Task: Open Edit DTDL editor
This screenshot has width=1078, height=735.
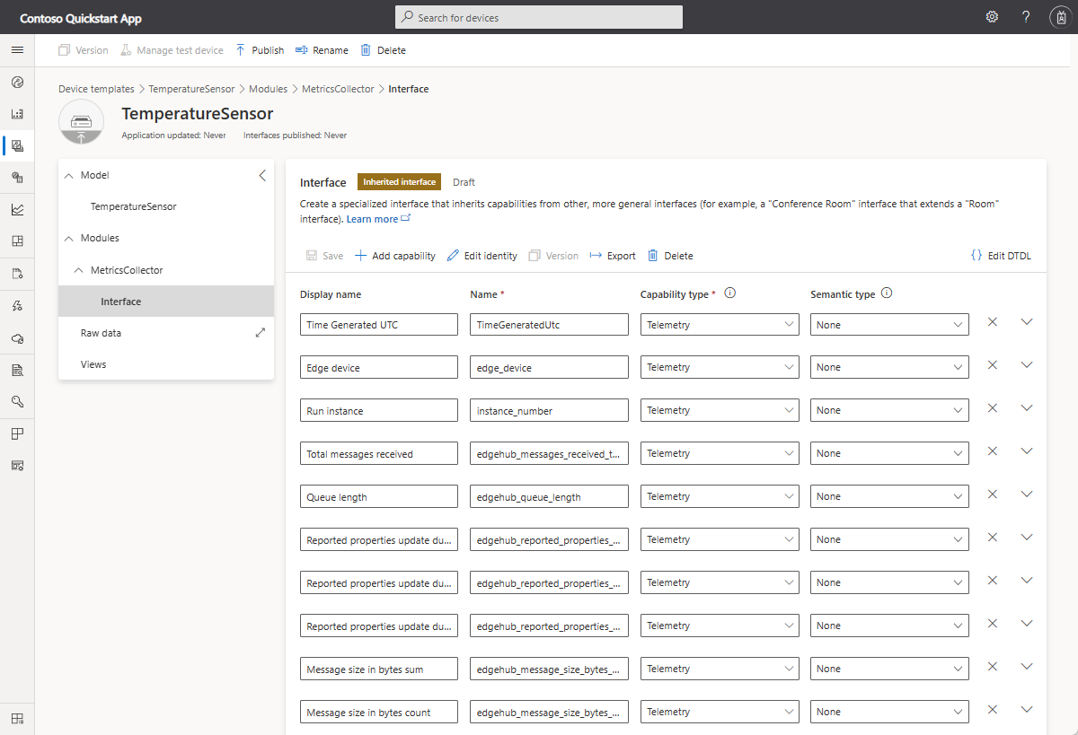Action: click(1001, 256)
